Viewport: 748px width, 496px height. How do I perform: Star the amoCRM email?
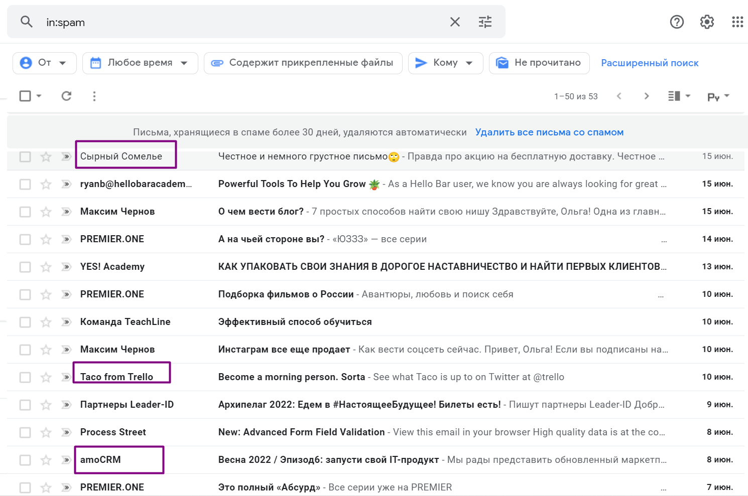pos(46,460)
